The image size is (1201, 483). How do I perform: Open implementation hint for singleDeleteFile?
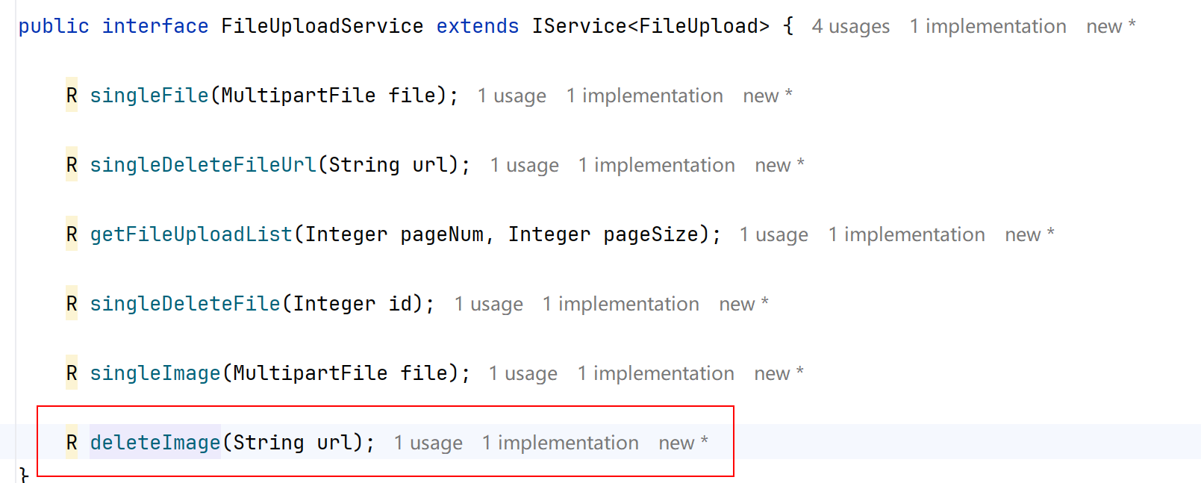[620, 305]
